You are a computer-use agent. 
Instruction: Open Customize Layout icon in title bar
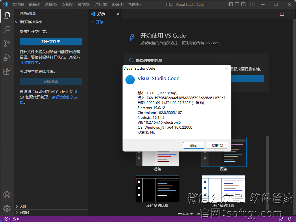tap(252, 4)
